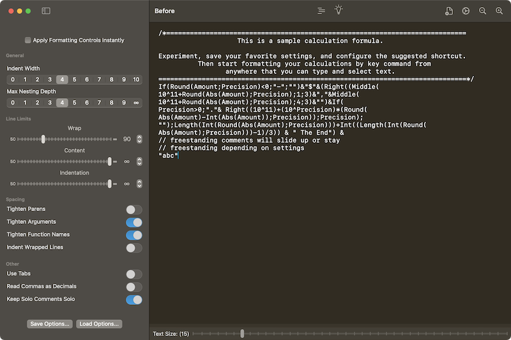Click the new document plus icon
This screenshot has height=340, width=511.
449,11
